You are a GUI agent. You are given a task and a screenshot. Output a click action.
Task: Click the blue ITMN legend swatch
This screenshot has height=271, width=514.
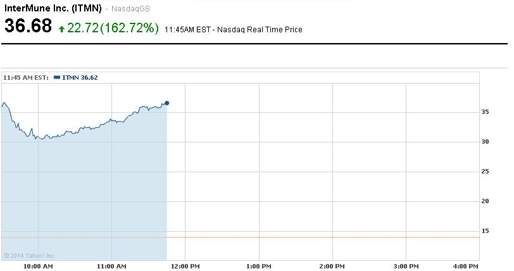[57, 77]
